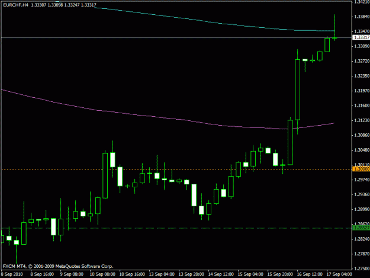Click the 1.29360 price axis label
This screenshot has width=370, height=278.
pos(362,194)
